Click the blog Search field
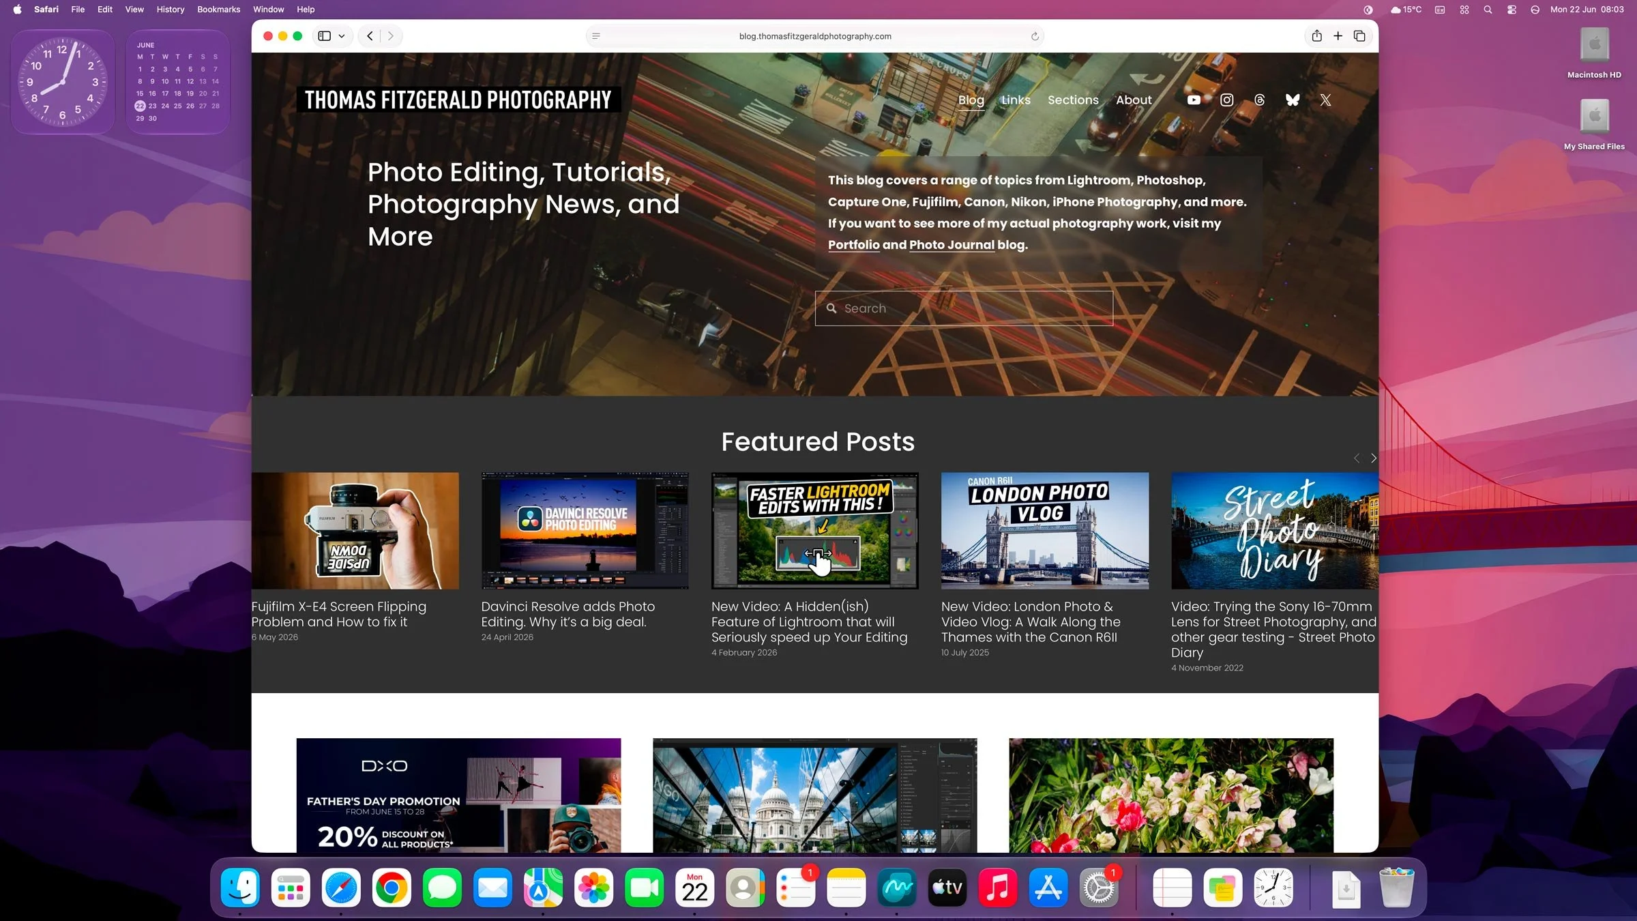This screenshot has width=1637, height=921. click(x=963, y=308)
